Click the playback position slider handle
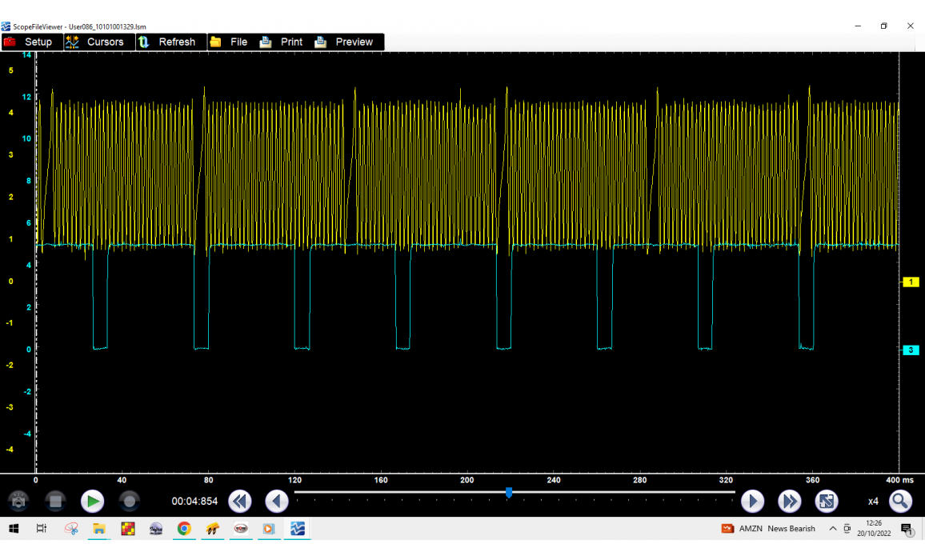 pos(509,493)
